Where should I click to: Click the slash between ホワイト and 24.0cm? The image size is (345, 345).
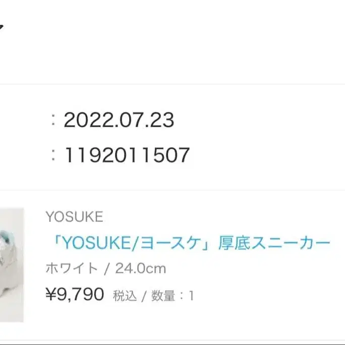click(x=106, y=268)
